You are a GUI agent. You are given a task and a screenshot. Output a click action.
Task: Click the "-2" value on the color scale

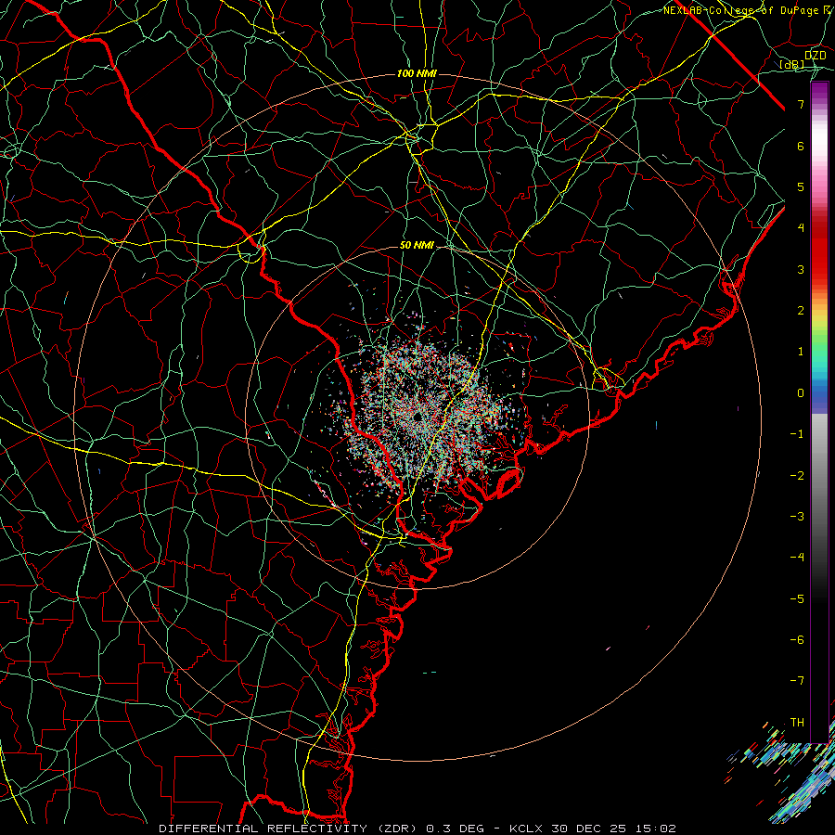tap(797, 476)
